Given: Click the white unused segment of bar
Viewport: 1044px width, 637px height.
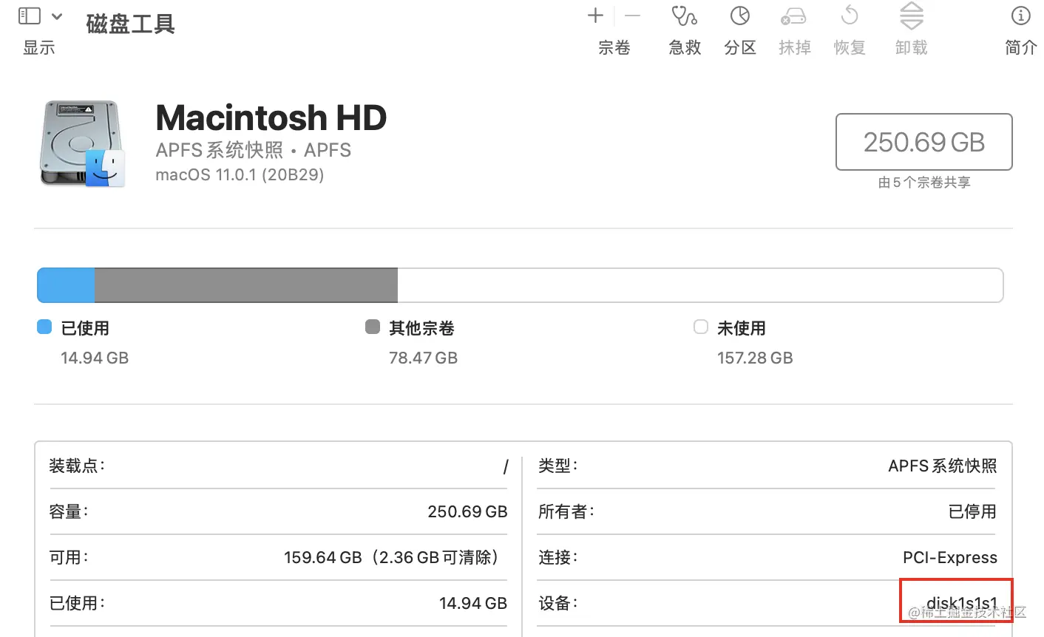Looking at the screenshot, I should [700, 285].
